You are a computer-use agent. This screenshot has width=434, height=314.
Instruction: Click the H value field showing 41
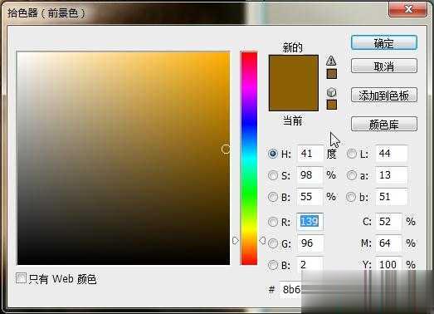point(310,153)
